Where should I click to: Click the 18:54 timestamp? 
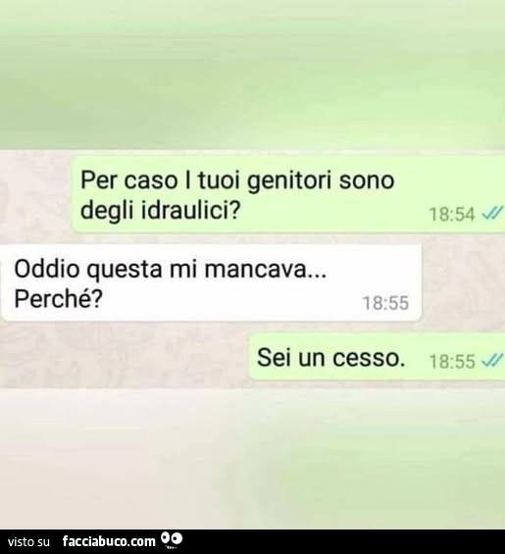pos(452,214)
